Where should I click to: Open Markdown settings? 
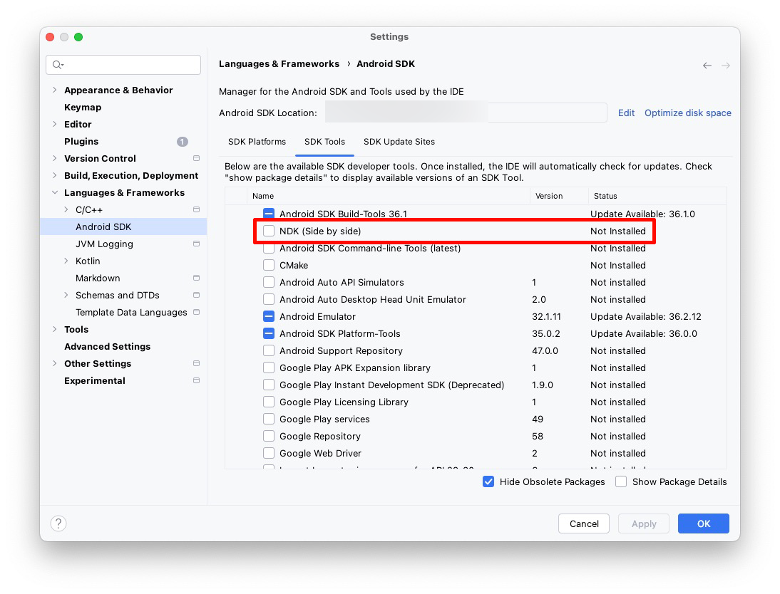(x=98, y=278)
